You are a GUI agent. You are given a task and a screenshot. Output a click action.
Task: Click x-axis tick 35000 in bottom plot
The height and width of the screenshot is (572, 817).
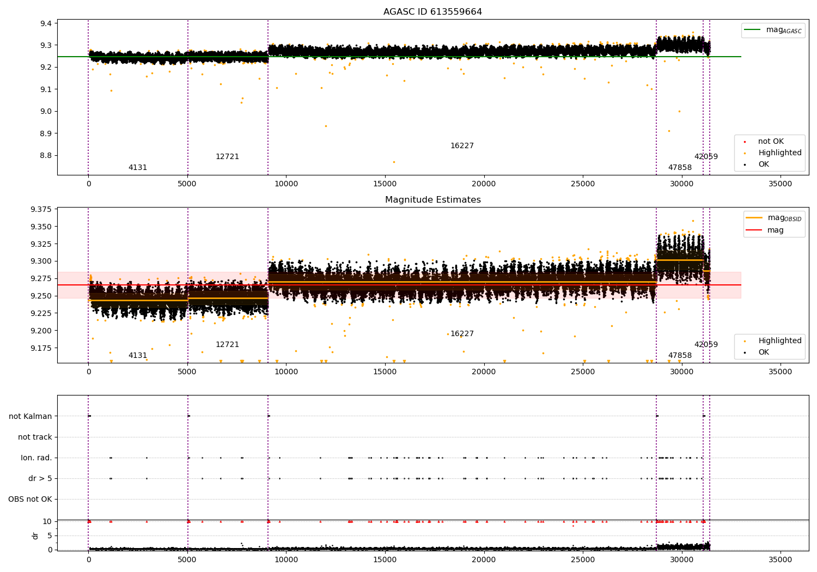(x=780, y=559)
